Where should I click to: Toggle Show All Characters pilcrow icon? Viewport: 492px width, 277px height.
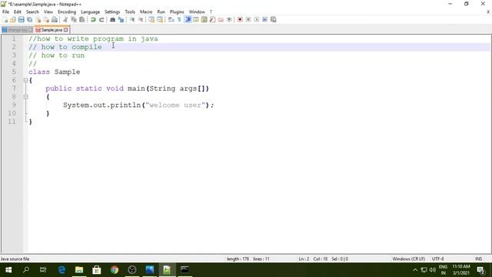pos(179,19)
